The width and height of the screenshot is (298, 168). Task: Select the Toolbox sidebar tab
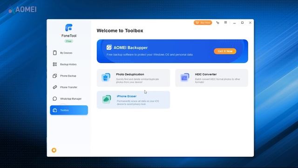tap(69, 110)
